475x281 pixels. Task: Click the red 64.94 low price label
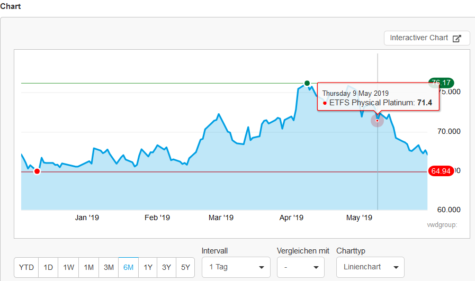tap(441, 171)
